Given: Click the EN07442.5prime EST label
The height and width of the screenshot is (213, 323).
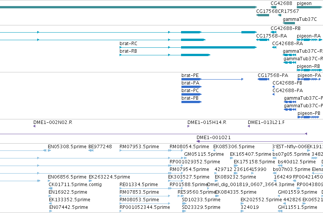Looking at the screenshot, I should coord(69,208).
